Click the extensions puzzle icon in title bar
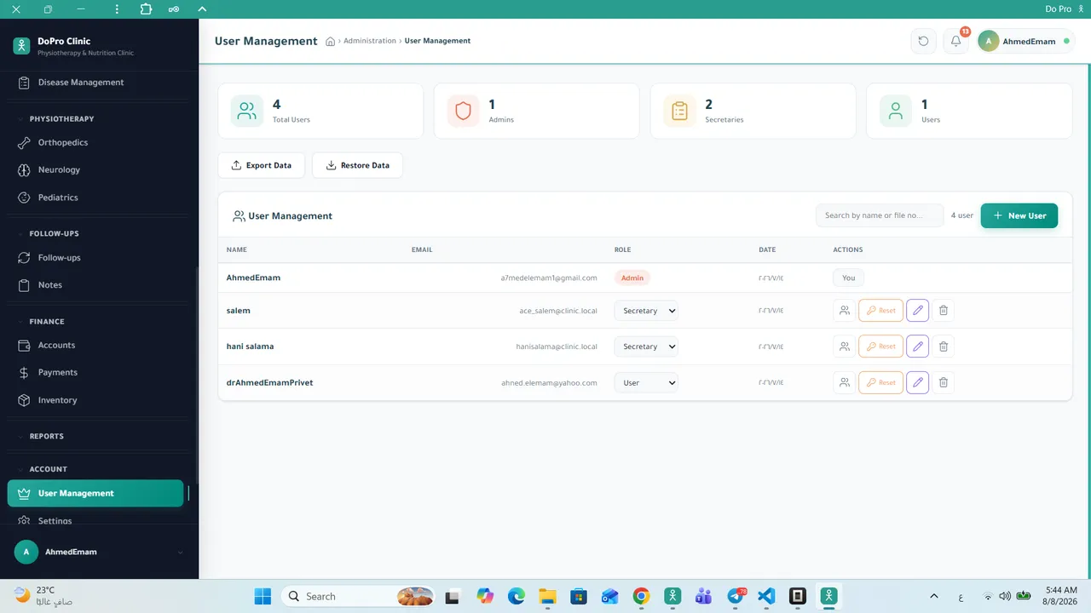This screenshot has width=1091, height=613. tap(146, 9)
